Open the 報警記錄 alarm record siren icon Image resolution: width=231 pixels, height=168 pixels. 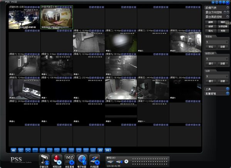57,160
